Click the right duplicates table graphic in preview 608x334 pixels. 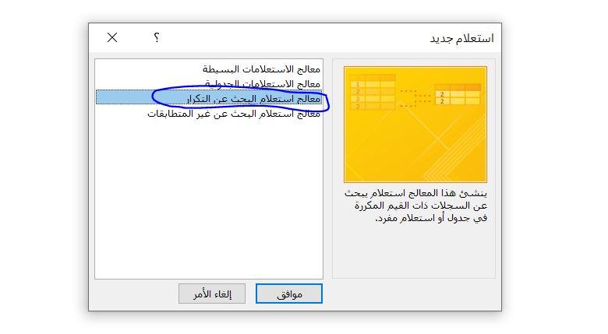[x=458, y=95]
